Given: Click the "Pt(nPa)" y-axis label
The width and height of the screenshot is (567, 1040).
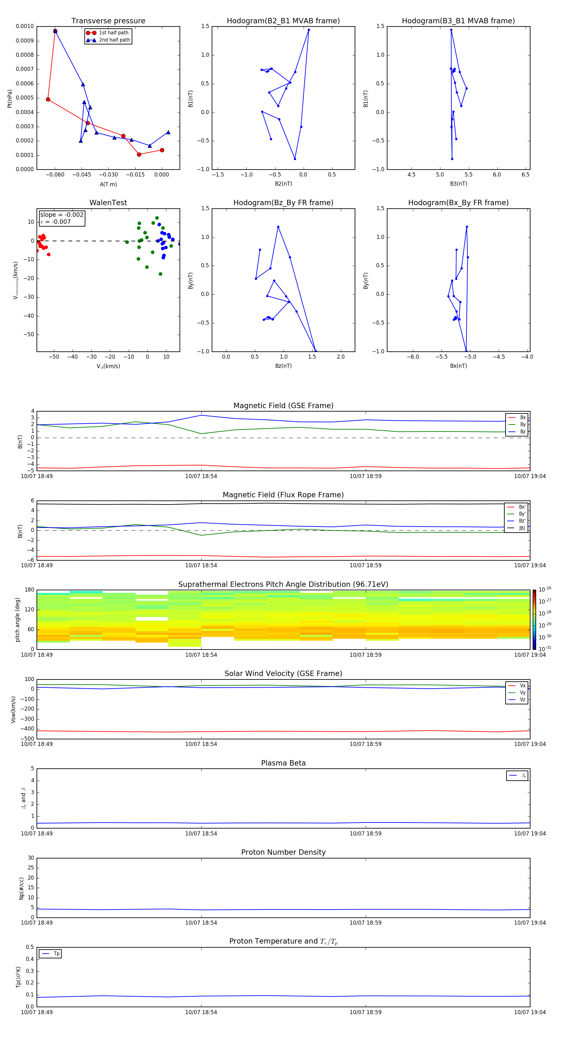Looking at the screenshot, I should pyautogui.click(x=10, y=98).
